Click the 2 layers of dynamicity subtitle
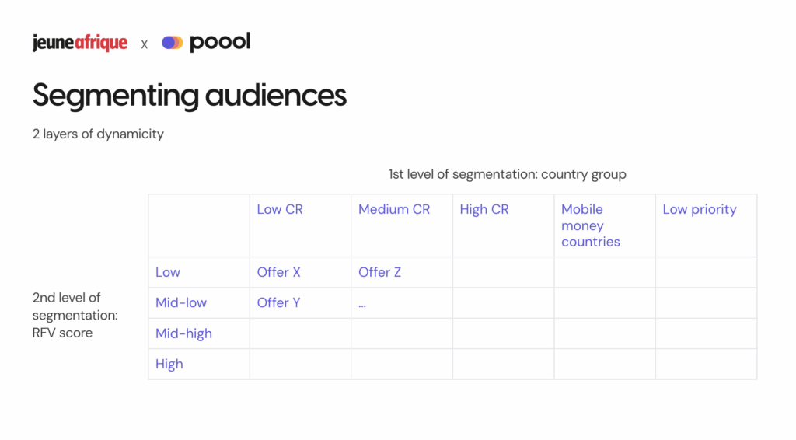This screenshot has width=796, height=440. (x=98, y=134)
